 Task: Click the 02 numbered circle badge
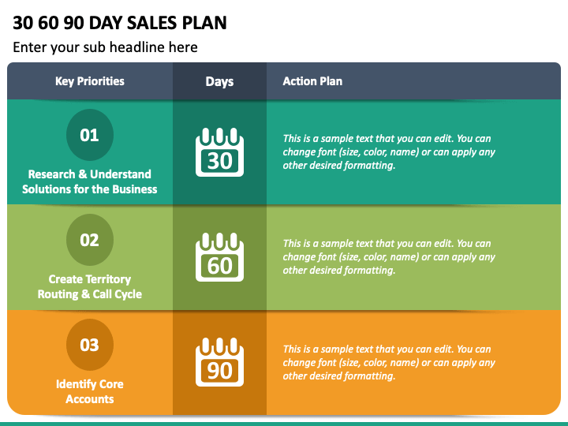coord(90,240)
